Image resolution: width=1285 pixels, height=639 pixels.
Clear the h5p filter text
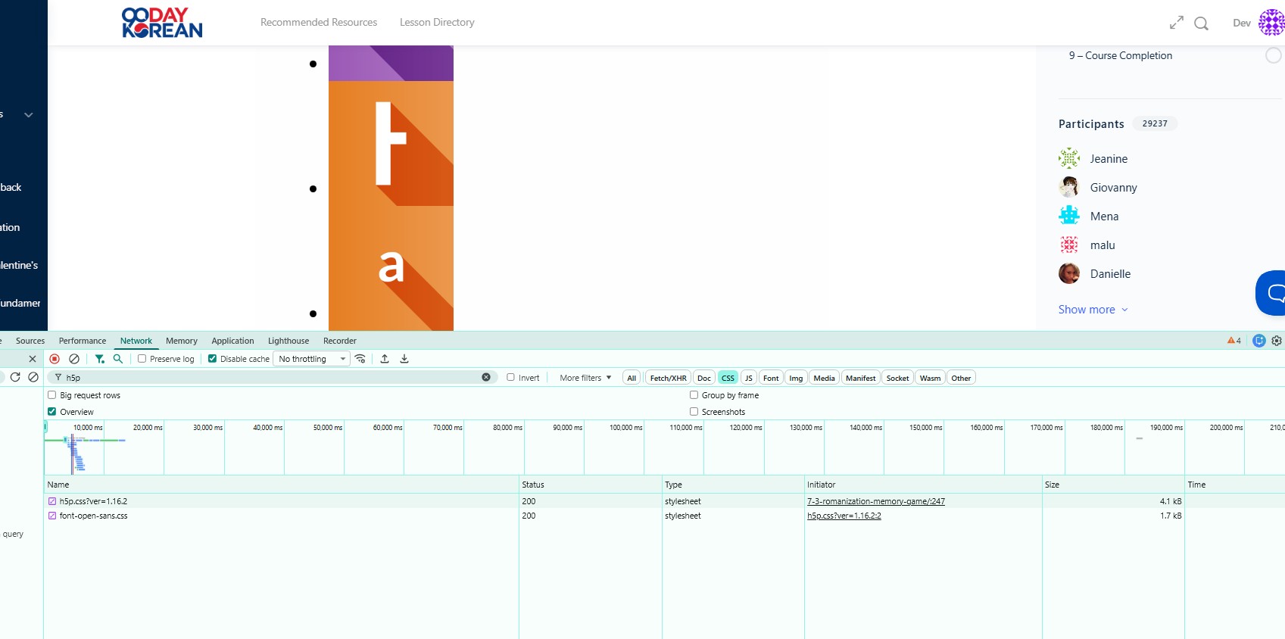486,377
